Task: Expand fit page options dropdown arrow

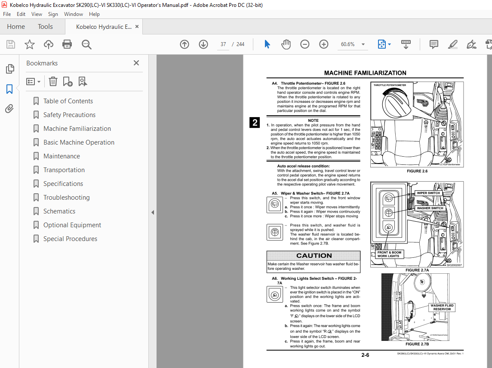Action: tap(389, 44)
